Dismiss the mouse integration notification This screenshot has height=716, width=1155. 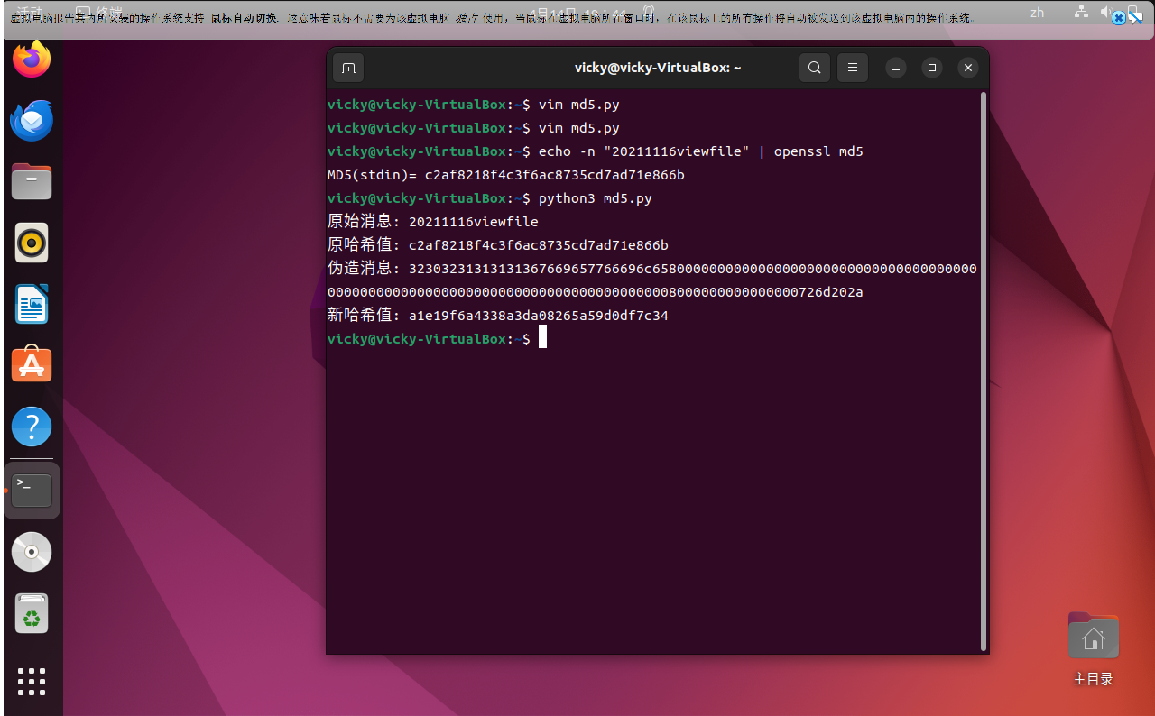coord(1118,18)
